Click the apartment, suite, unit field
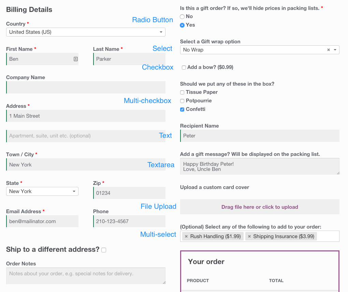348x292 pixels. (x=86, y=136)
